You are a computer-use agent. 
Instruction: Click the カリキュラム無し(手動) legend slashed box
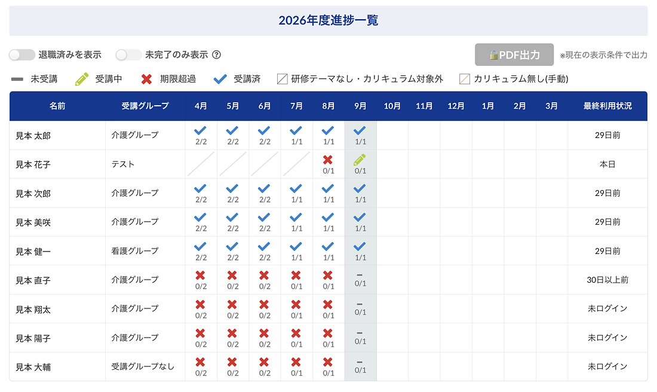click(465, 79)
